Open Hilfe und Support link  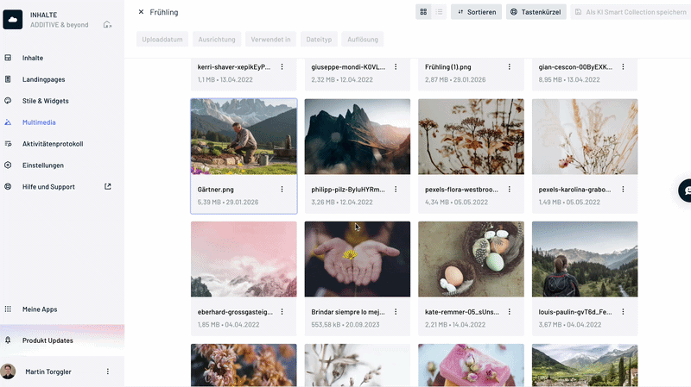pyautogui.click(x=48, y=186)
